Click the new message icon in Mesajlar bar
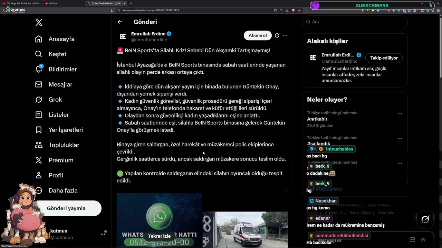 [x=412, y=240]
